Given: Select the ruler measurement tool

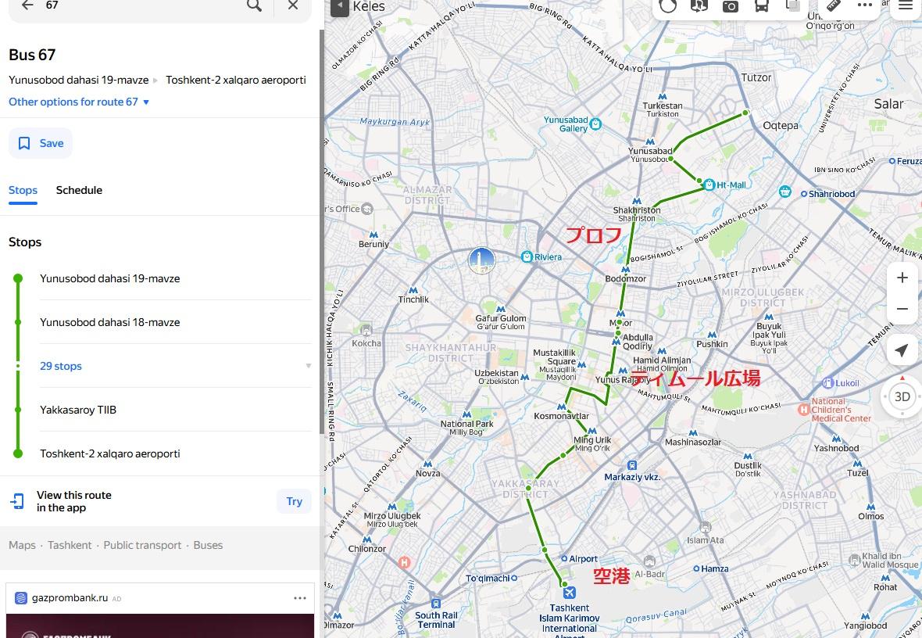Looking at the screenshot, I should pyautogui.click(x=833, y=6).
